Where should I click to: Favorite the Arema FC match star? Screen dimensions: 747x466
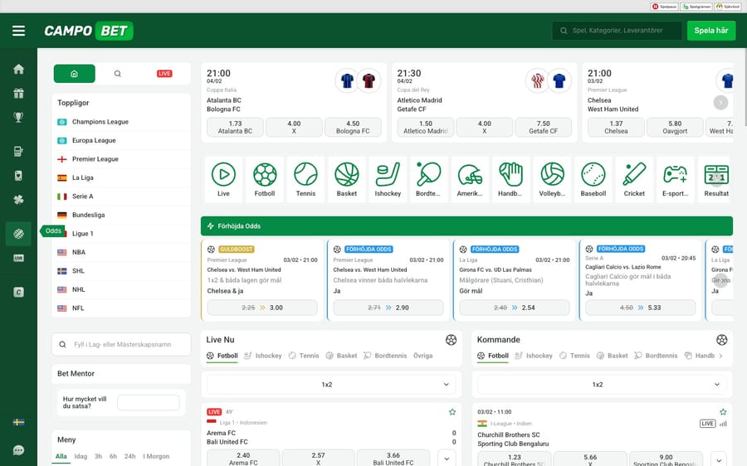[x=452, y=412]
